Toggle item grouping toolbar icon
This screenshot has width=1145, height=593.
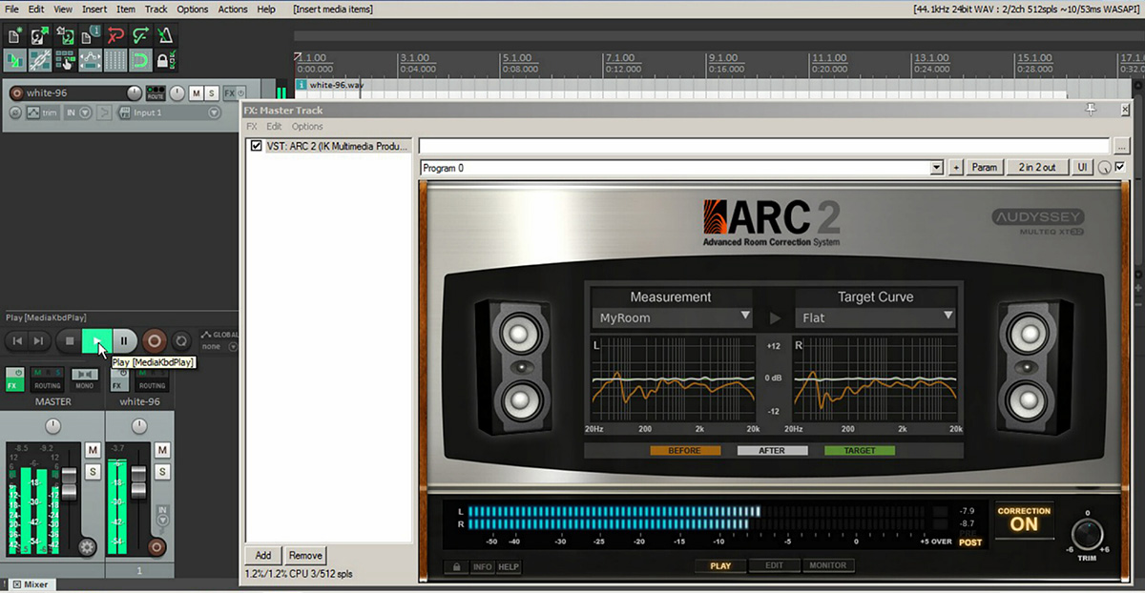point(40,61)
